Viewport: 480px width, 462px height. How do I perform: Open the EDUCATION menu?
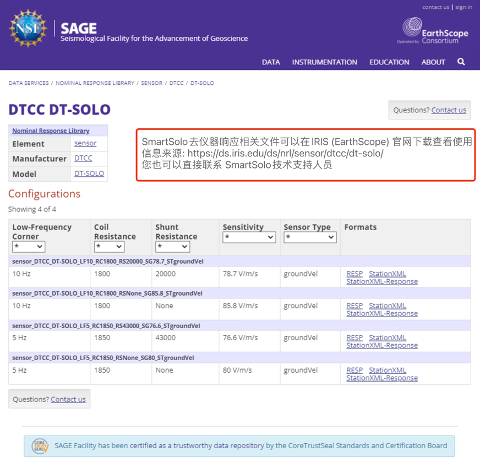pyautogui.click(x=389, y=62)
